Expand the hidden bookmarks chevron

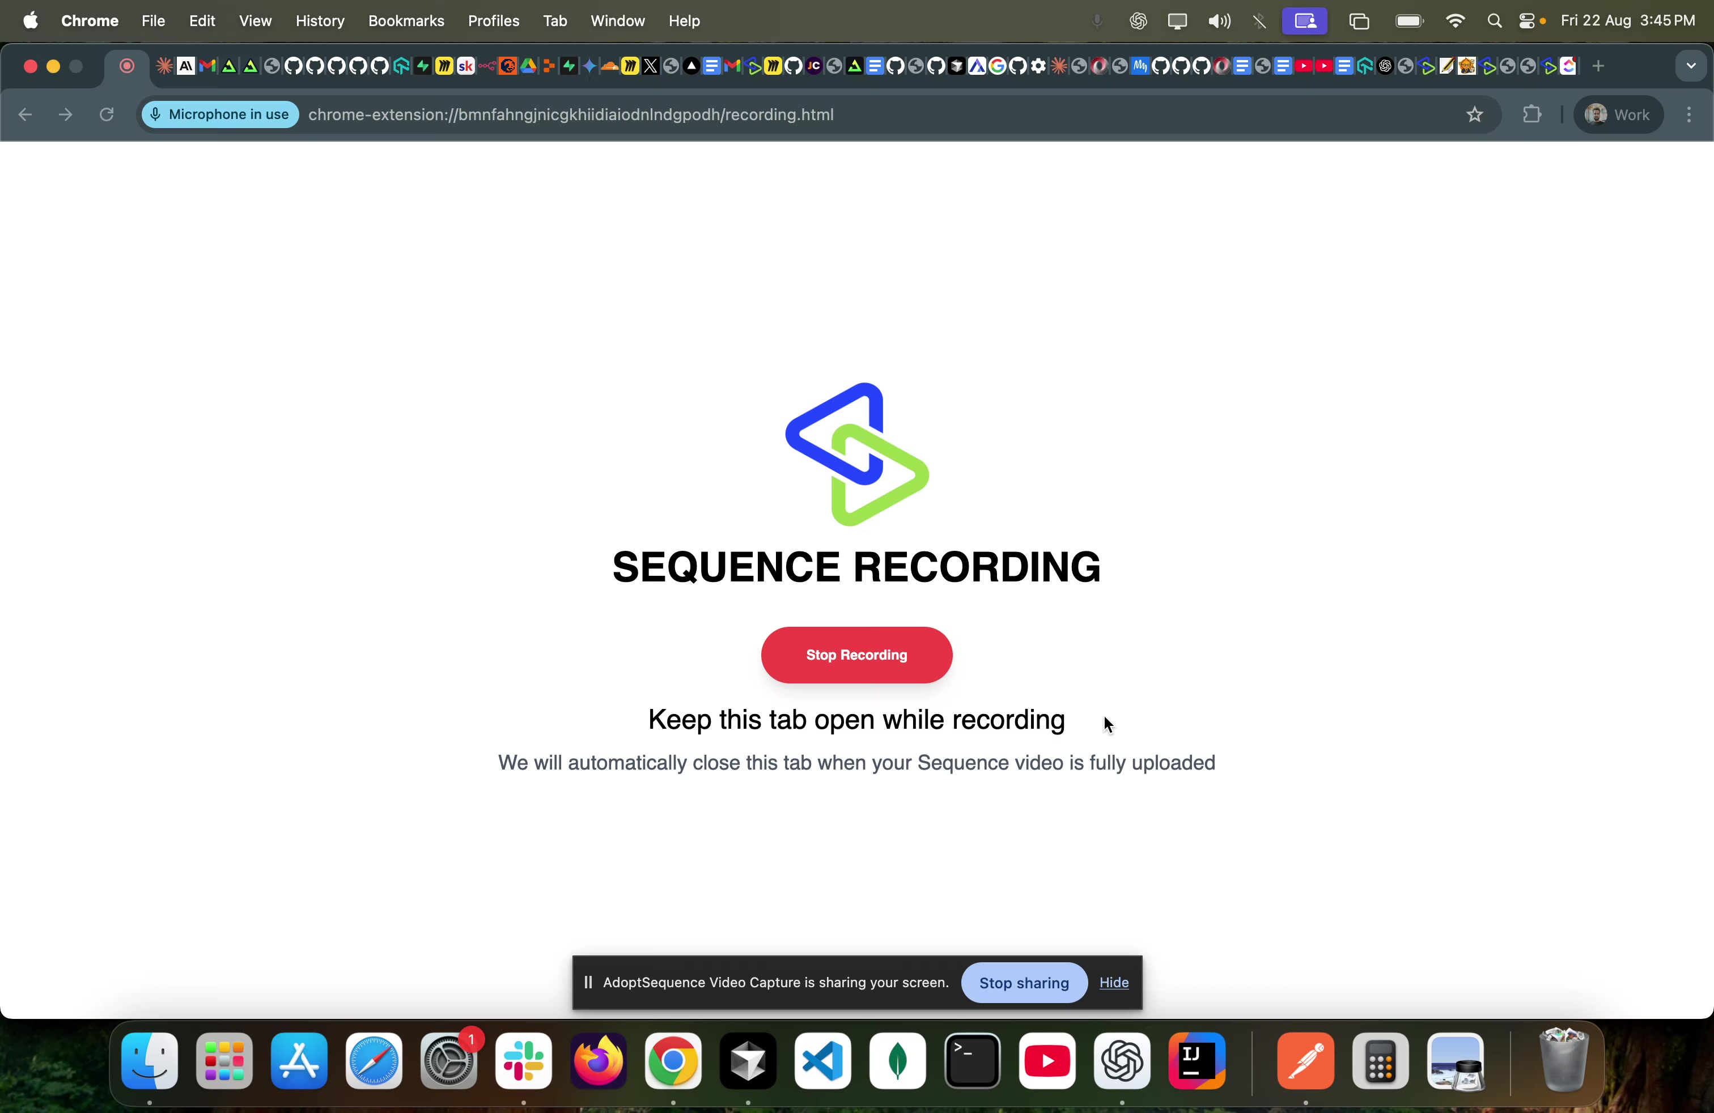tap(1691, 66)
